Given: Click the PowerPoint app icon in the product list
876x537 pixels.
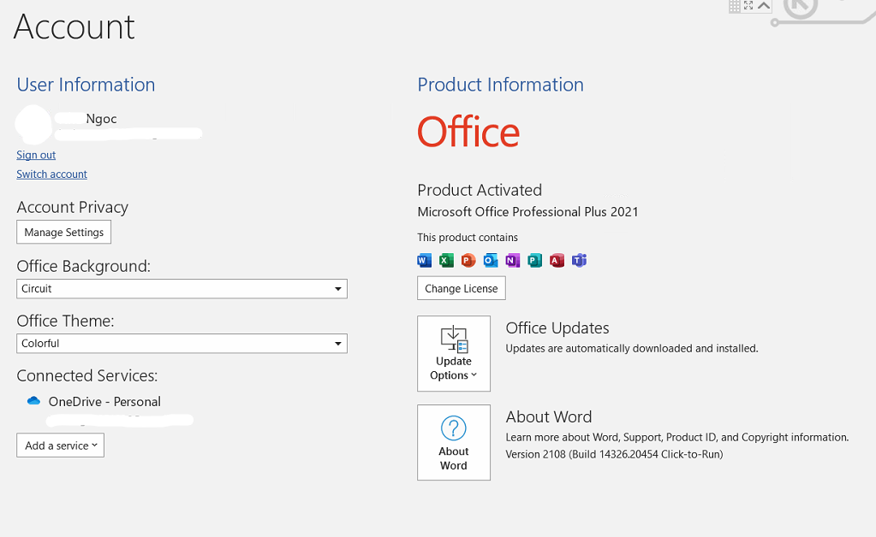Looking at the screenshot, I should (x=468, y=261).
